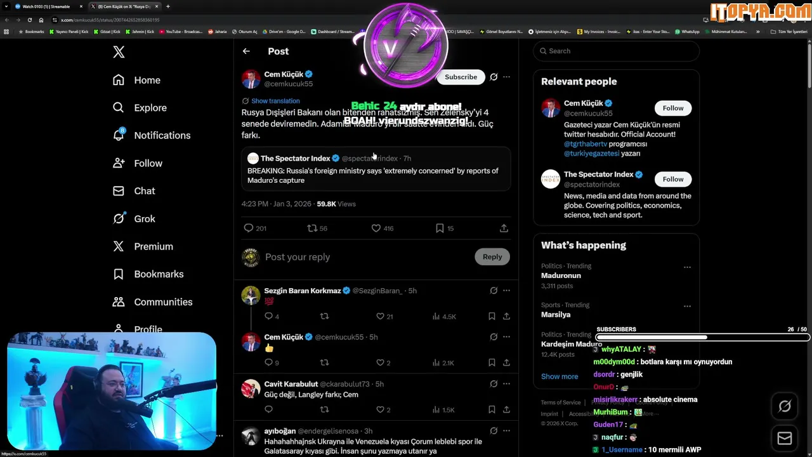The image size is (812, 457).
Task: Click Grok icon on main post
Action: pyautogui.click(x=494, y=77)
